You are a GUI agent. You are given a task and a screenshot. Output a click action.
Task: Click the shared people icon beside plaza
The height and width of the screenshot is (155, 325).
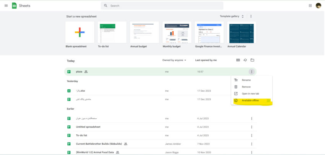[86, 72]
